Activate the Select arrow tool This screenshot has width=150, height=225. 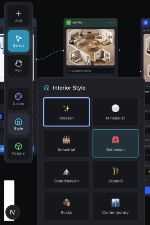tap(18, 41)
